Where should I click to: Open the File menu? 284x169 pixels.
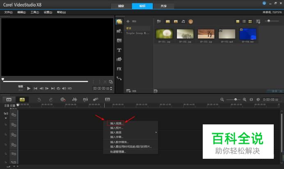point(8,12)
